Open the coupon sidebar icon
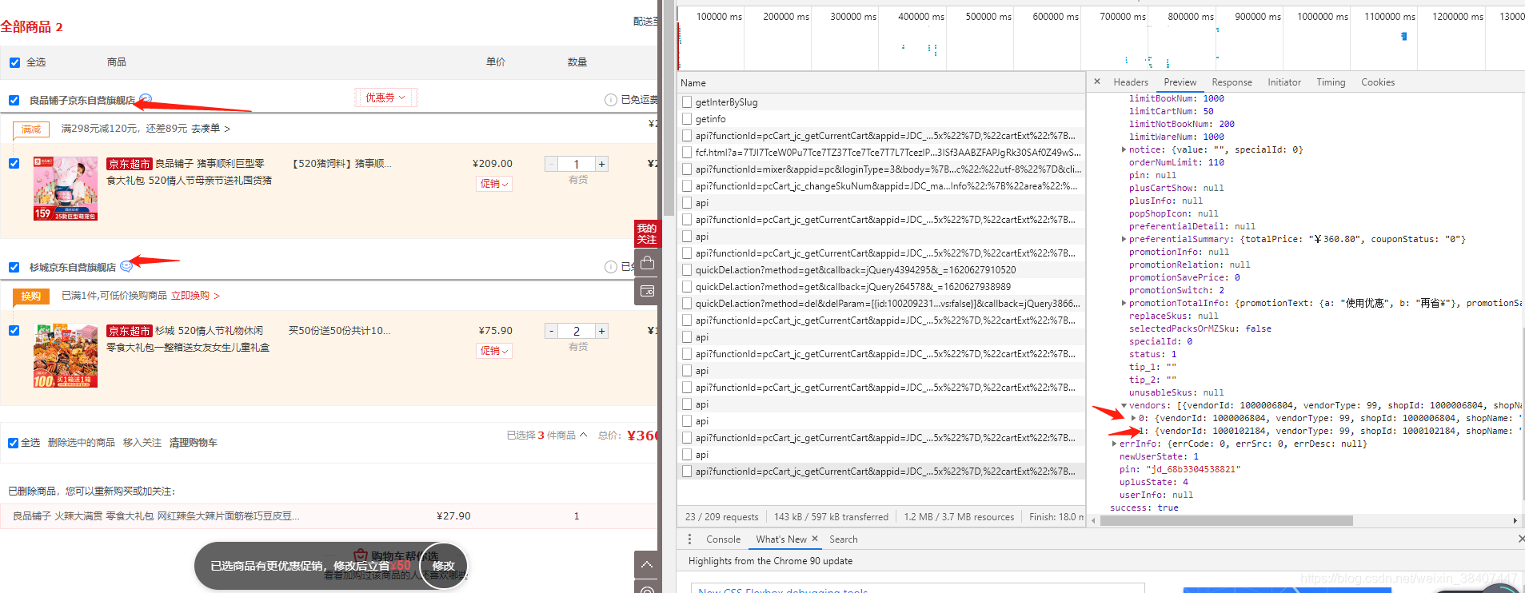This screenshot has height=593, width=1525. 647,291
